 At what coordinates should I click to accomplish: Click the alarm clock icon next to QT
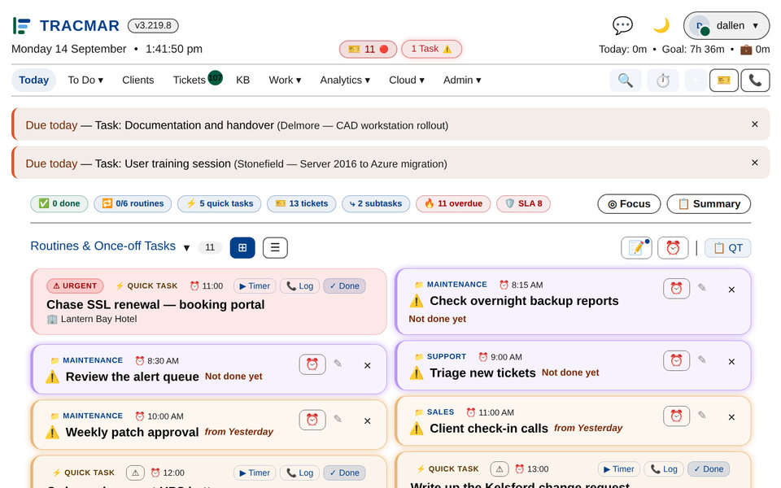coord(673,247)
